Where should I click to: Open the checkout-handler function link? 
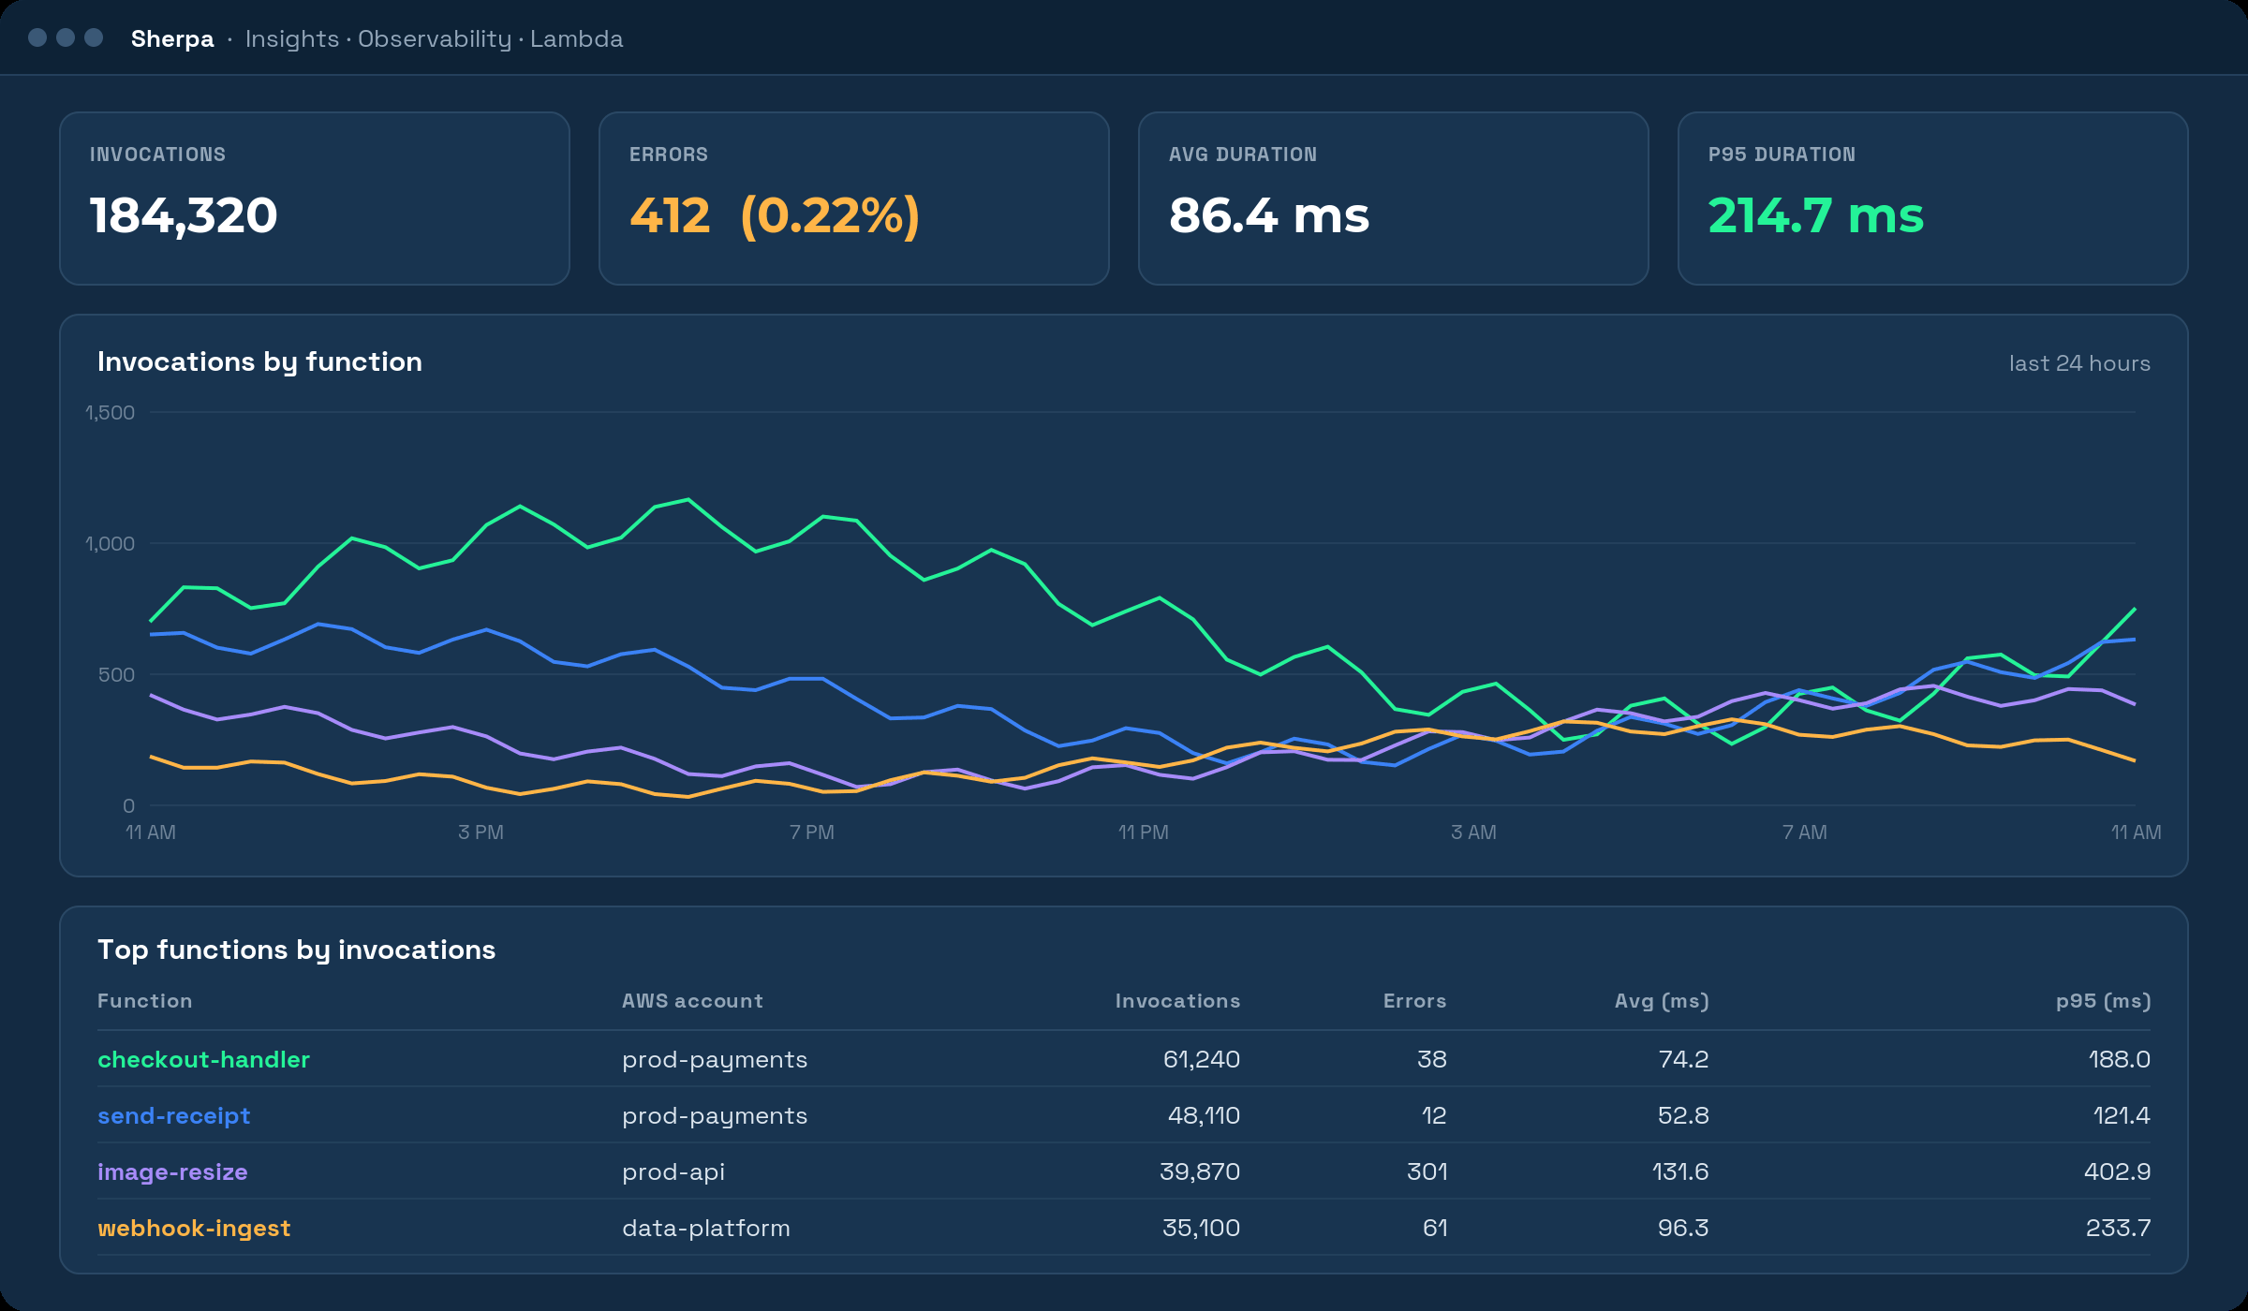203,1059
